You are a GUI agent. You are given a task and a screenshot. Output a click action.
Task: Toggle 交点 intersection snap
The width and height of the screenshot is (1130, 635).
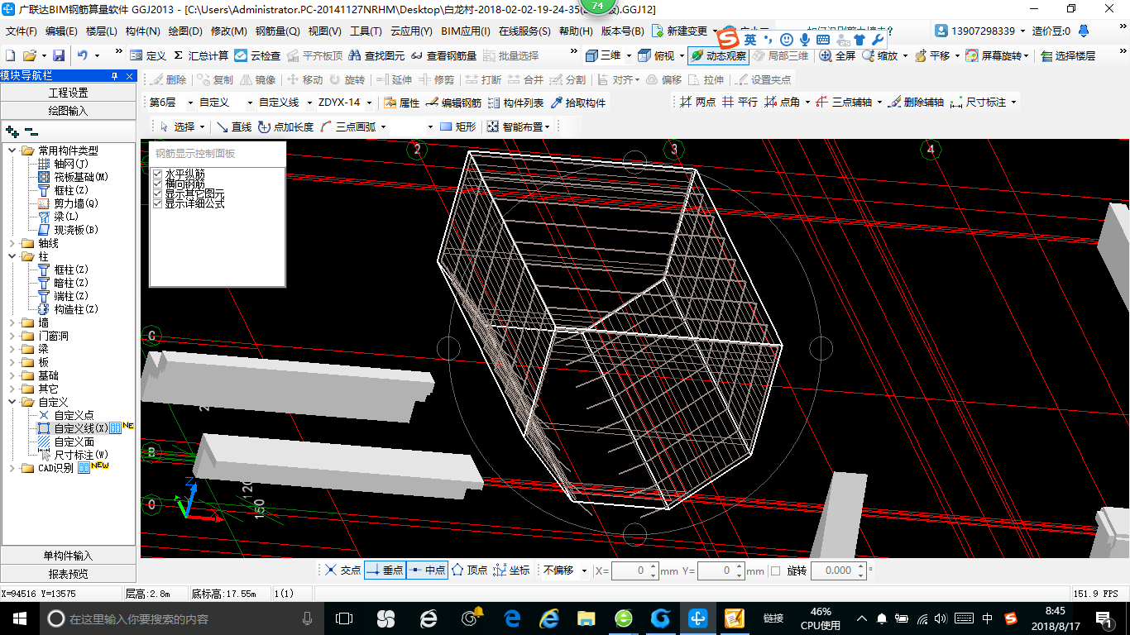point(342,571)
